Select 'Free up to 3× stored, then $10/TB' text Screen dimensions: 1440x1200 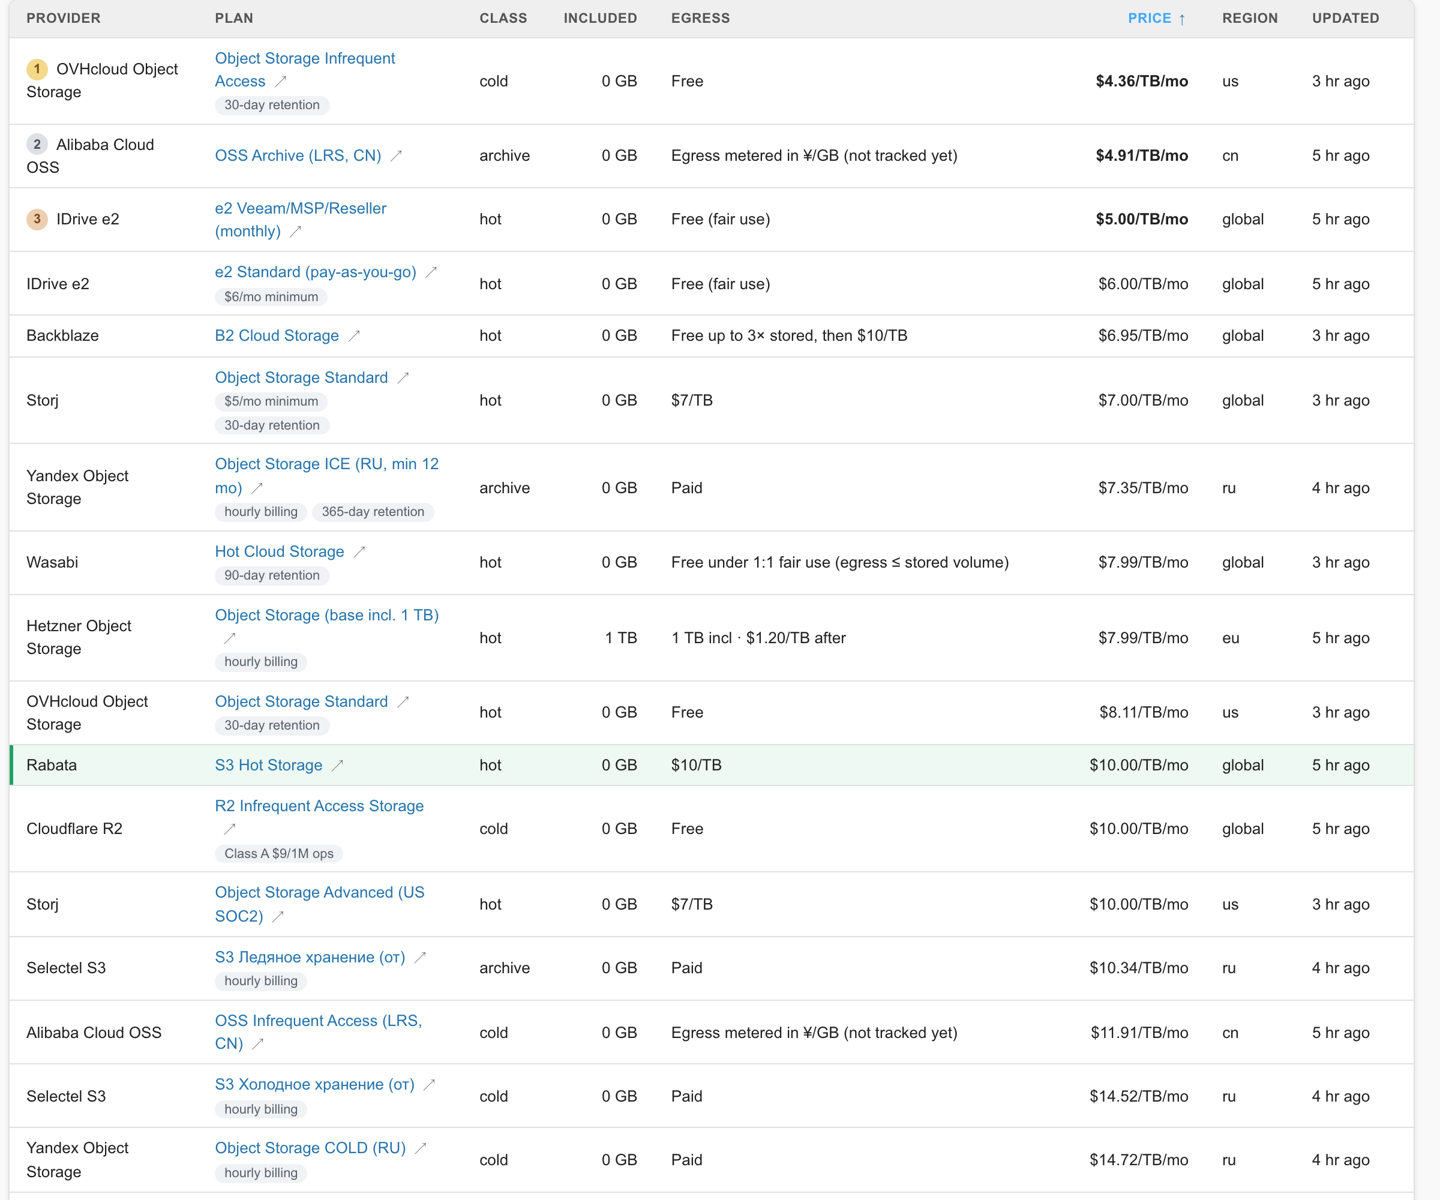[788, 336]
